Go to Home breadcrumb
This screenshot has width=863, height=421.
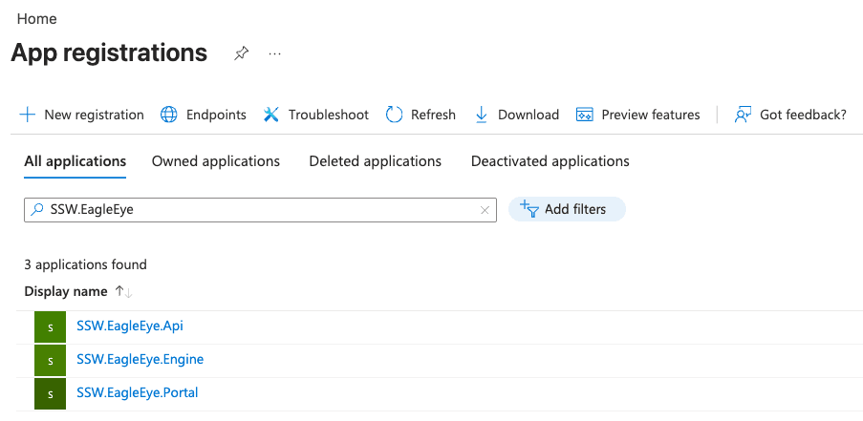(37, 19)
